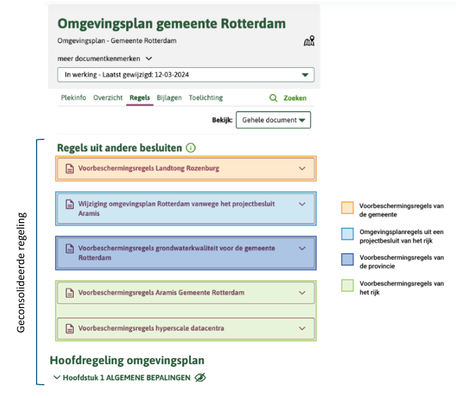Click info icon next to Regels uit andere besluiten

191,148
